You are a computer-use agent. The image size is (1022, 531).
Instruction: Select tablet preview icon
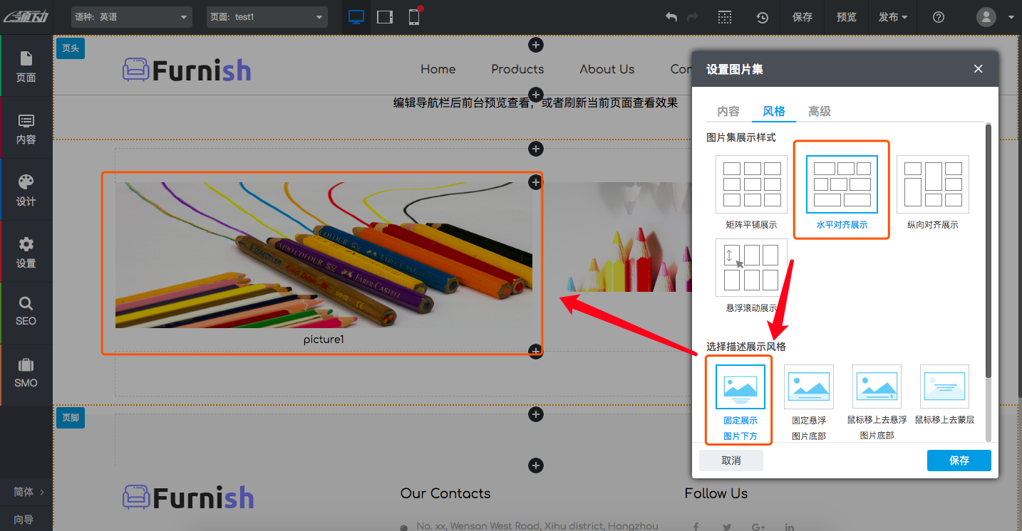click(x=385, y=17)
